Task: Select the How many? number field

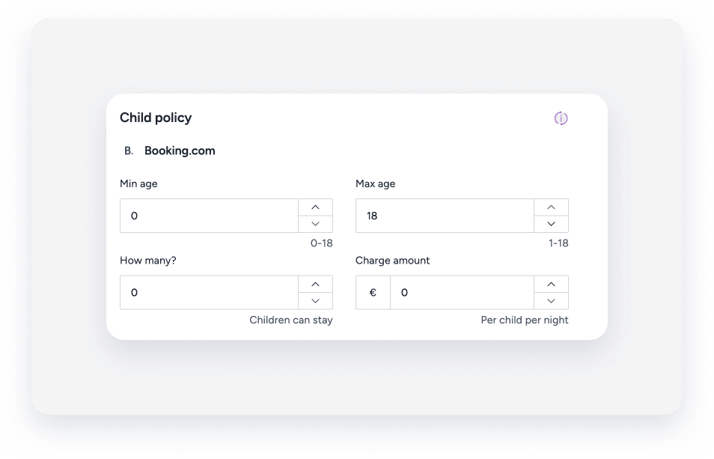Action: click(210, 293)
